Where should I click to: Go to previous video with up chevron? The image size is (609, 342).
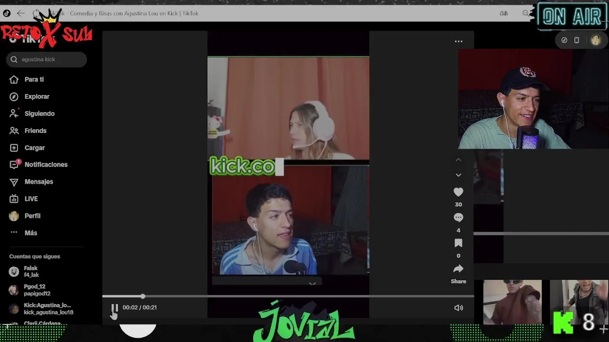click(x=459, y=160)
